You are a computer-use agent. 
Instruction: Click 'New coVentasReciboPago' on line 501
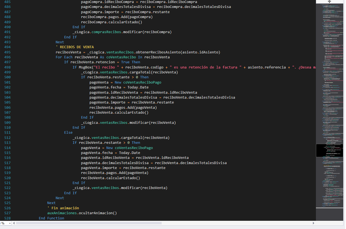[x=138, y=82]
